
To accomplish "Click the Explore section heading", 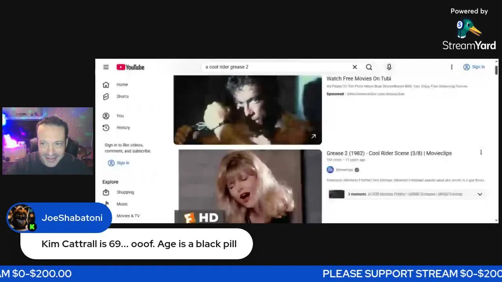I will (110, 182).
